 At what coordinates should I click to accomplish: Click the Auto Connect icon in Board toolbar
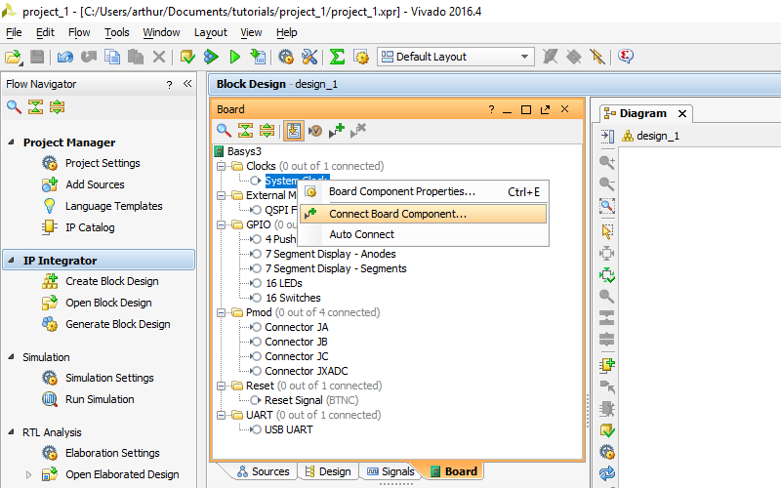[x=314, y=131]
